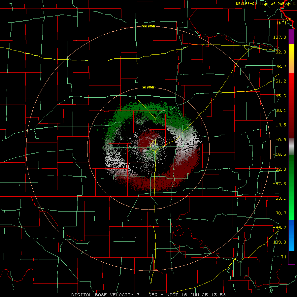Click the 50 NMI range ring label
The height and width of the screenshot is (297, 297).
[148, 87]
